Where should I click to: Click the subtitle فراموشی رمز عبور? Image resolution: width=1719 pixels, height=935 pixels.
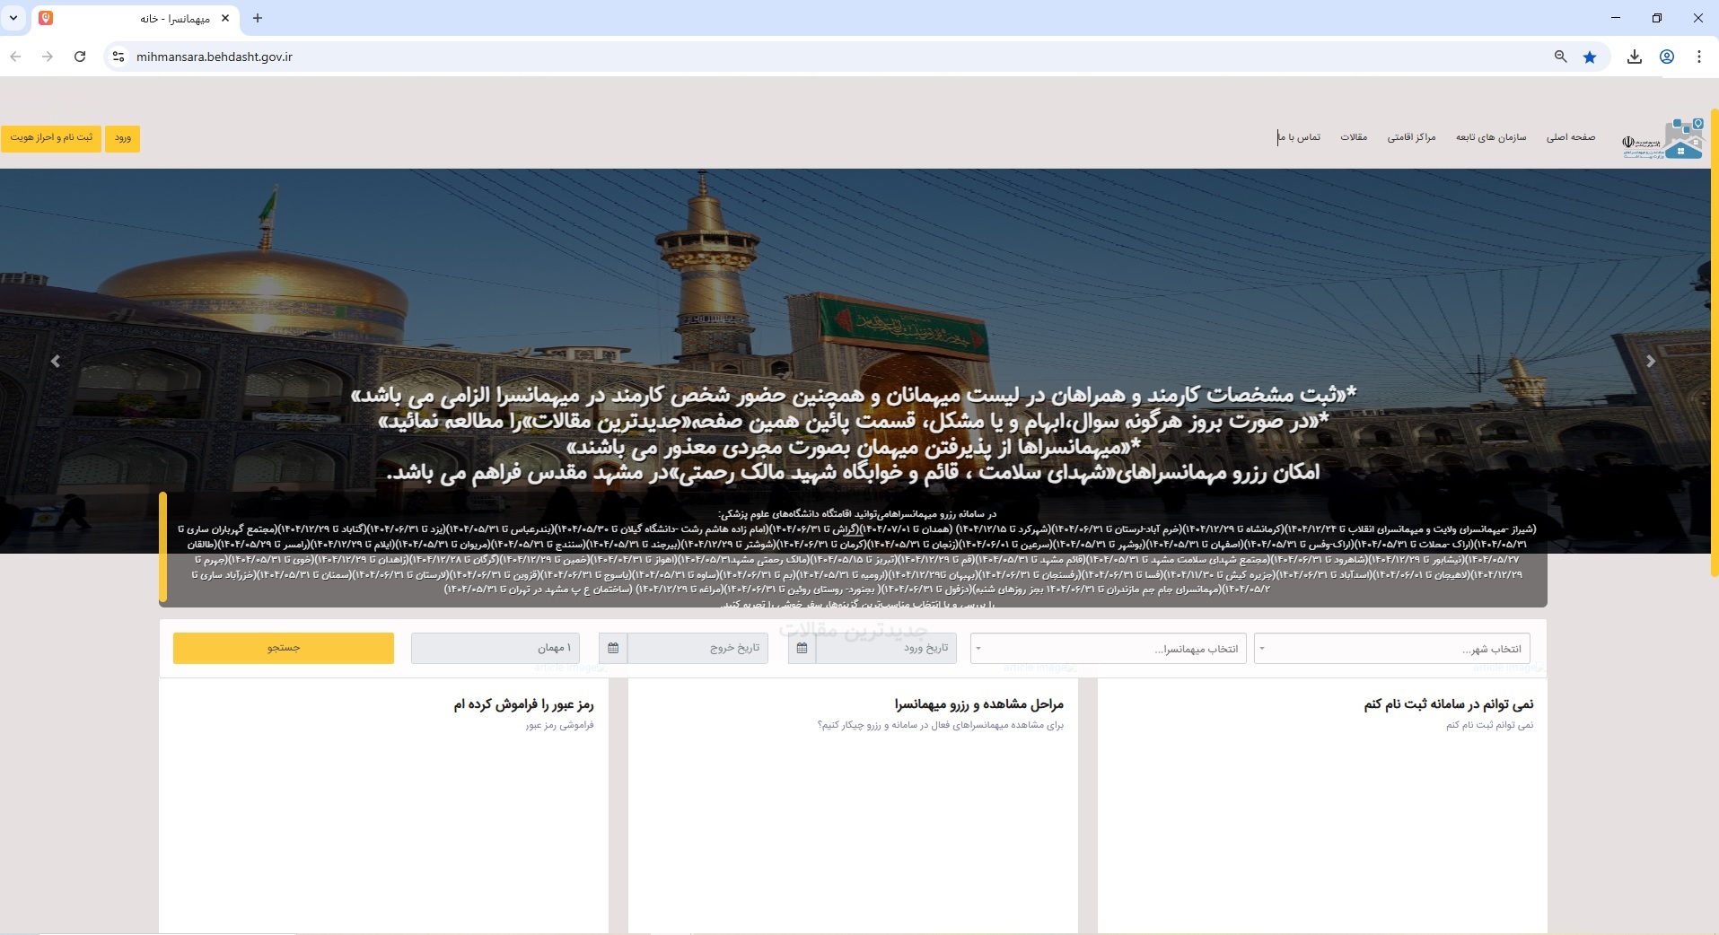coord(559,725)
